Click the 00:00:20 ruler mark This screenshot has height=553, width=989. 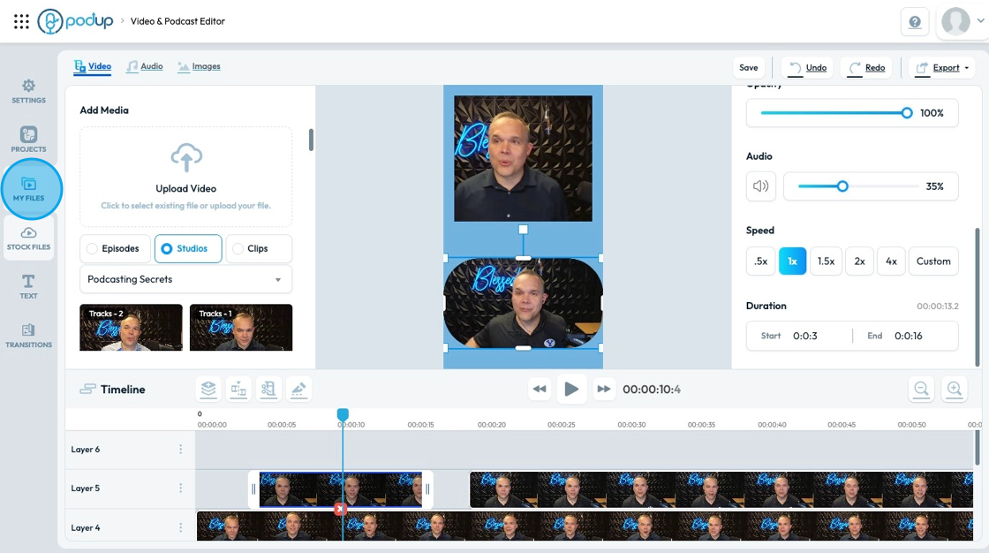coord(491,425)
